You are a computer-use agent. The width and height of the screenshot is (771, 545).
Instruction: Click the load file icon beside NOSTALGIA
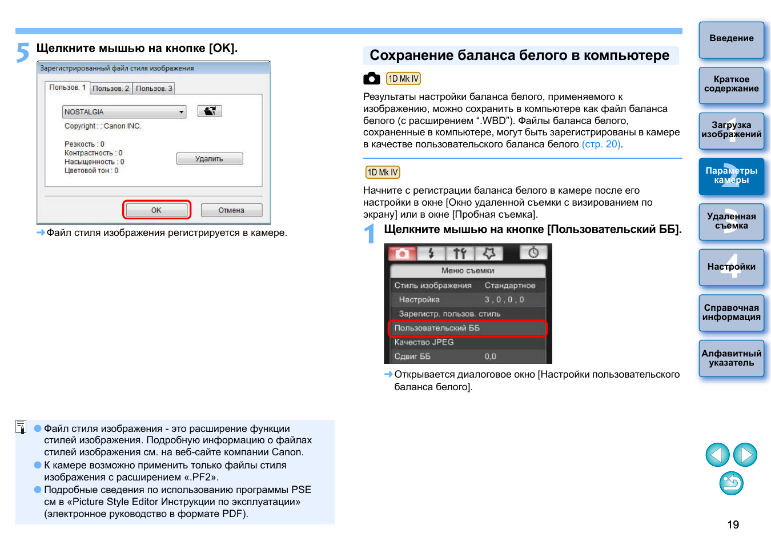[x=210, y=111]
